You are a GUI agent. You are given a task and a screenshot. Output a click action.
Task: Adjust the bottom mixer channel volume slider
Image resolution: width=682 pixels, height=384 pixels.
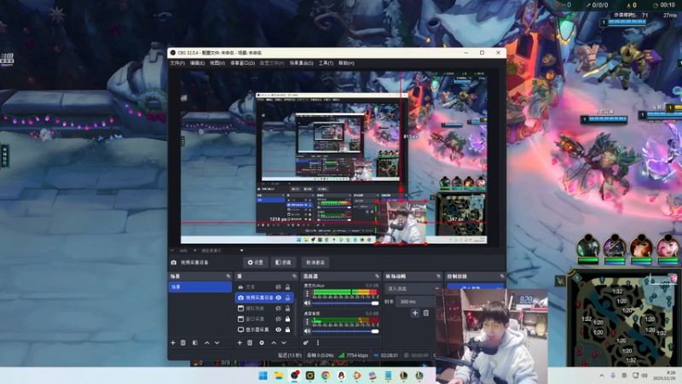(x=345, y=331)
